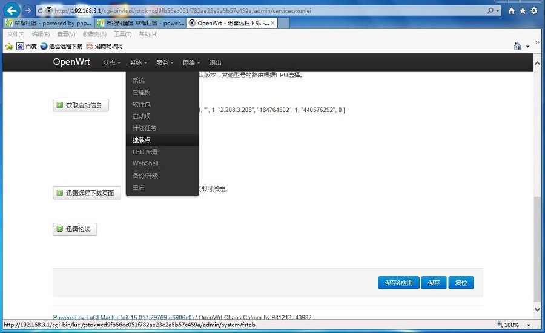Select 挂载点 from the system menu
545x333 pixels.
[142, 140]
